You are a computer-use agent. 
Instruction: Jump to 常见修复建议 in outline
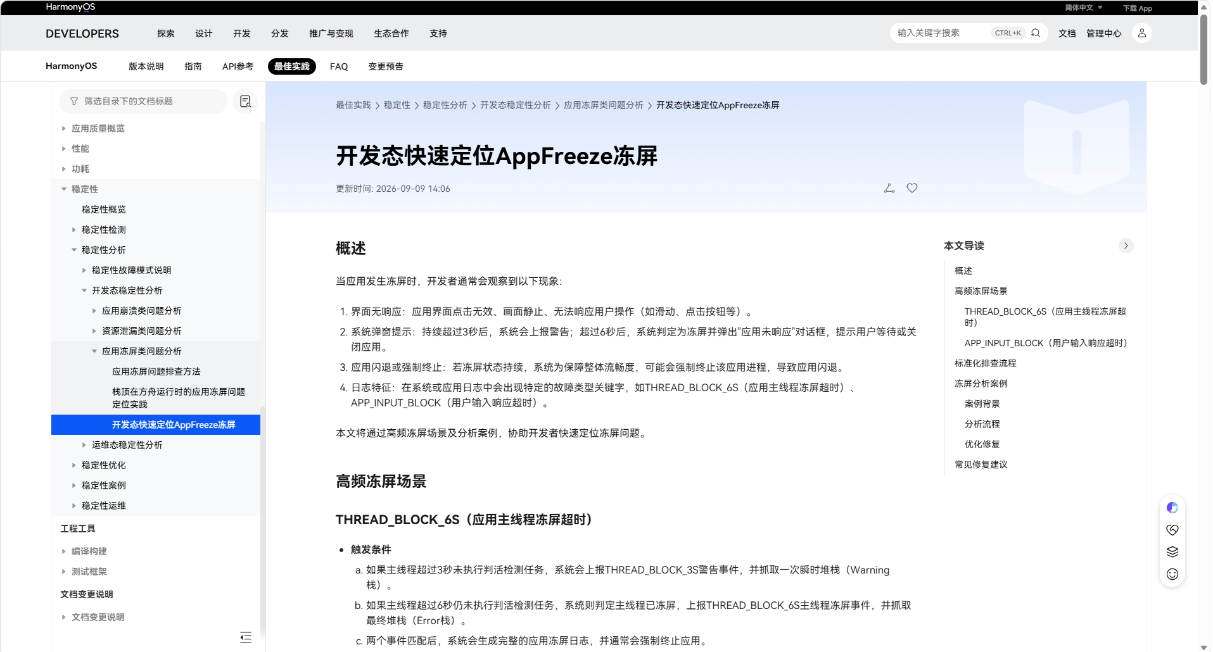981,465
